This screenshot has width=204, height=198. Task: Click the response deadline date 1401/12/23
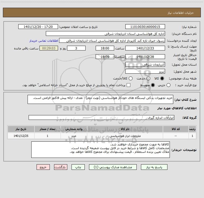coord(145,48)
